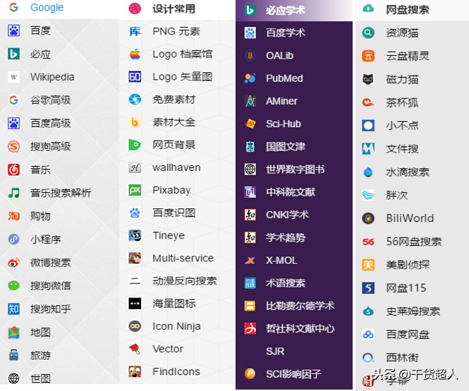Open the 动漫反向搜索 link

185,281
